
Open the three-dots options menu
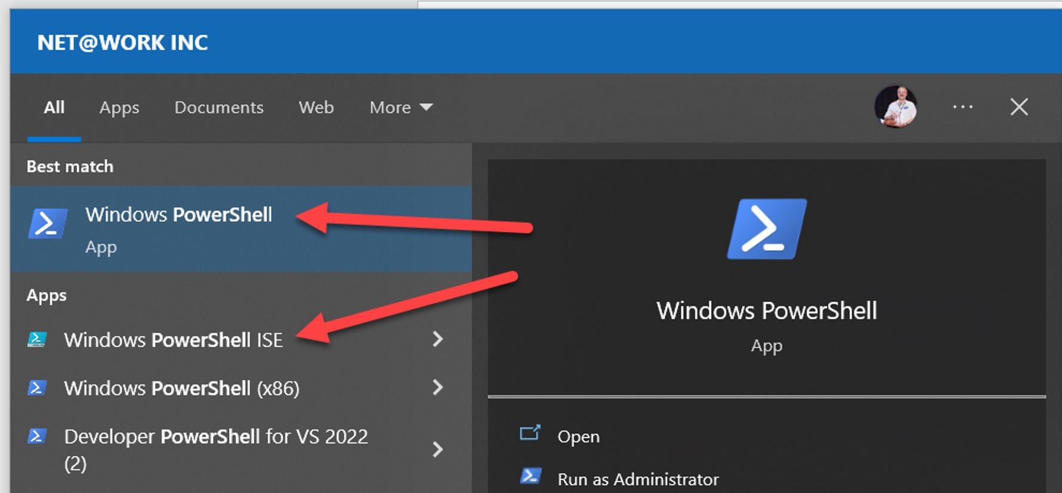pos(962,107)
